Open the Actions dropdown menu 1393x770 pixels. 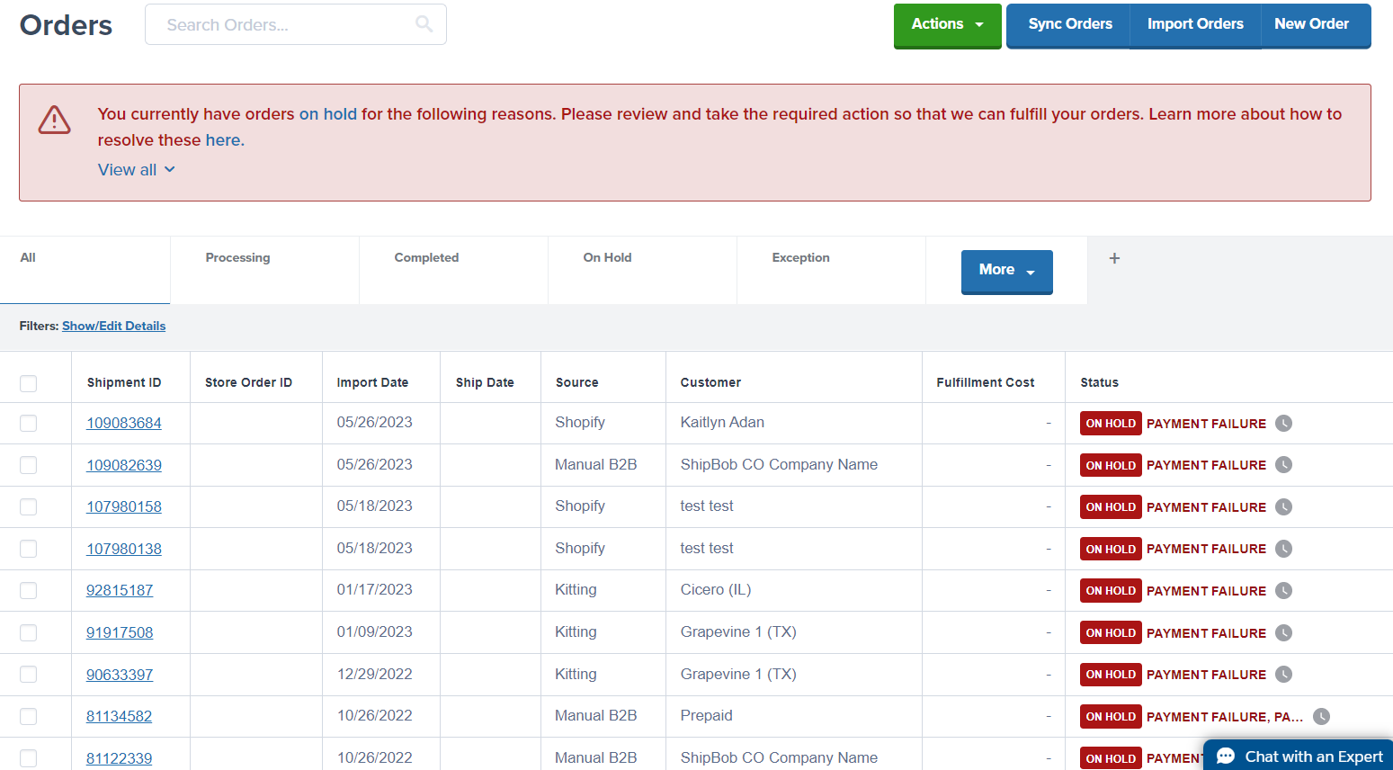[947, 25]
